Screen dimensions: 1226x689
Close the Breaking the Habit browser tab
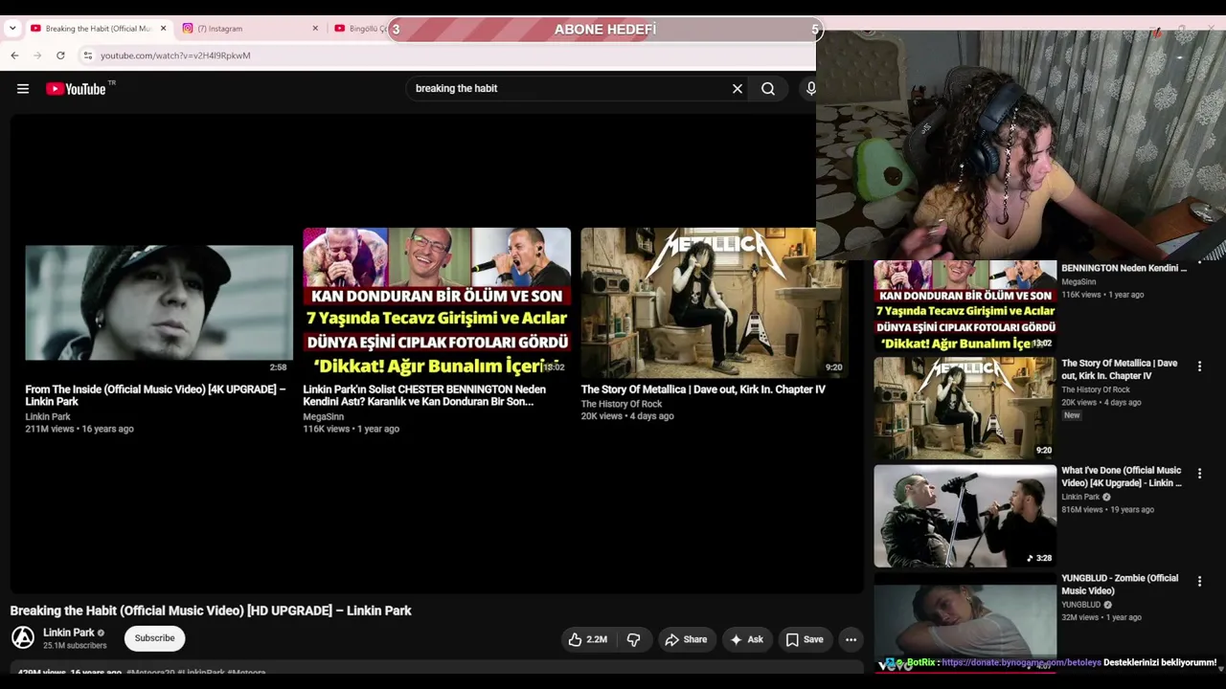point(163,29)
